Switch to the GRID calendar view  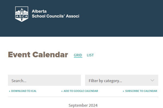pos(78,55)
